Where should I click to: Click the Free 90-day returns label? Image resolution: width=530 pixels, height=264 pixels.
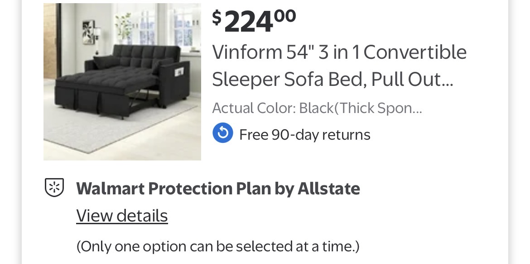[x=304, y=135]
